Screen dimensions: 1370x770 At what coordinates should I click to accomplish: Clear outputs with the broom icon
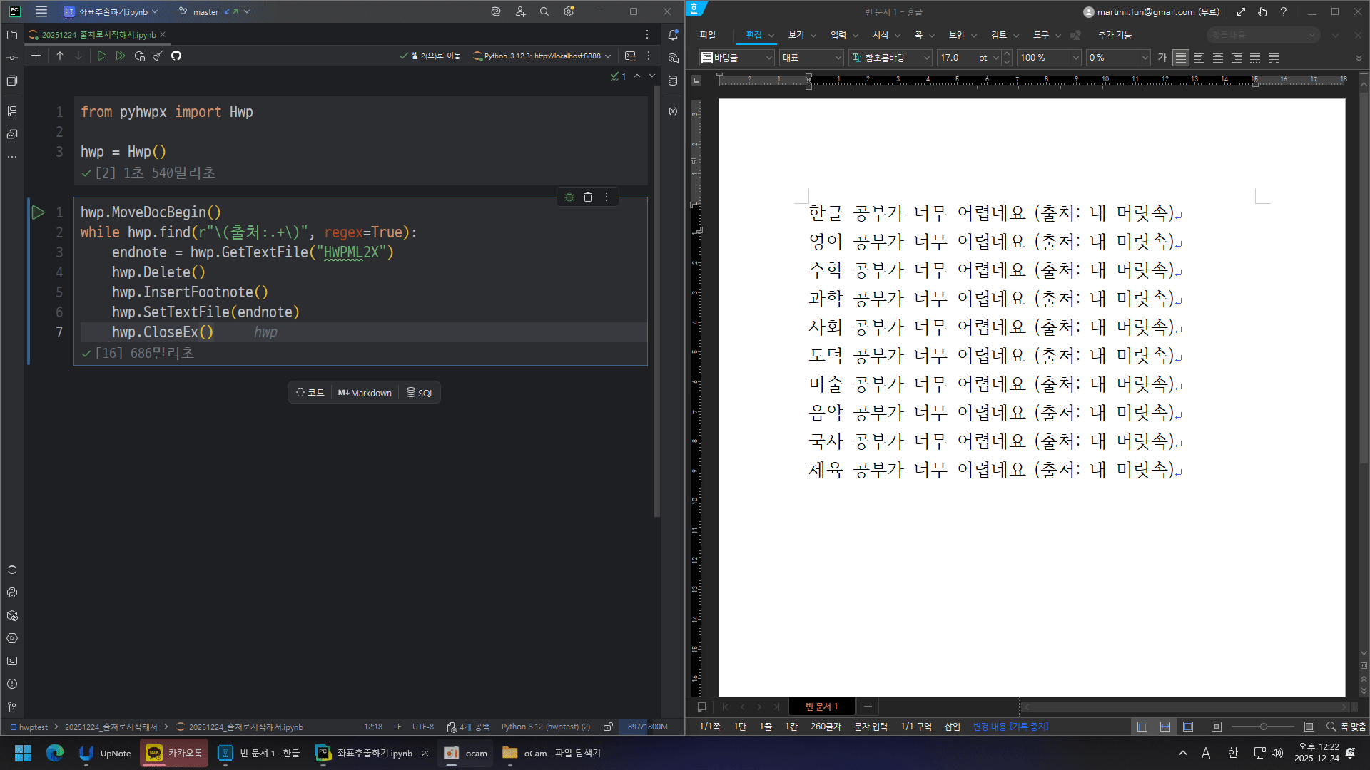tap(157, 56)
